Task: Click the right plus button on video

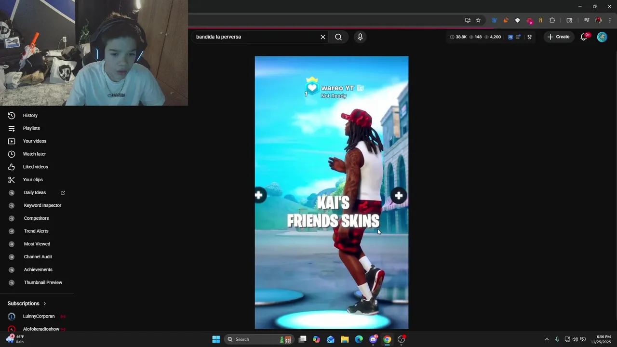Action: 398,195
